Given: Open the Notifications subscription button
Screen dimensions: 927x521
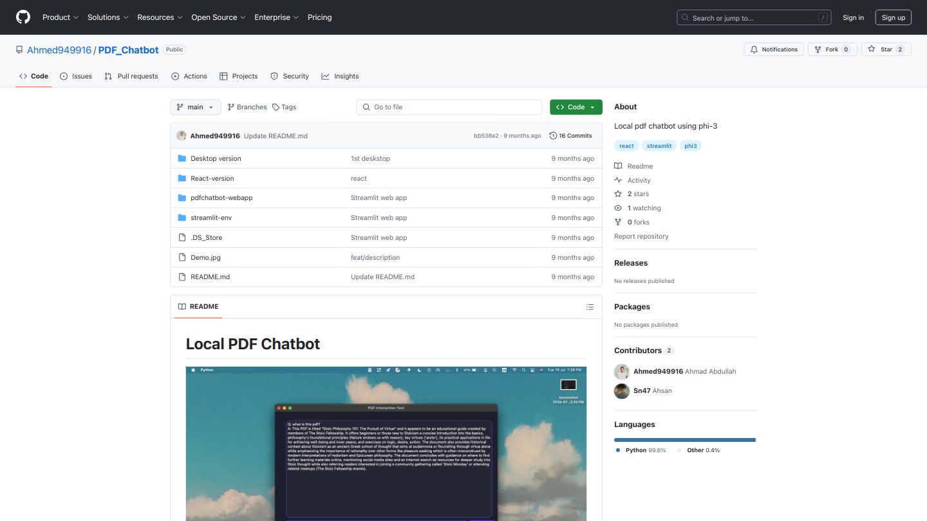Looking at the screenshot, I should point(774,50).
